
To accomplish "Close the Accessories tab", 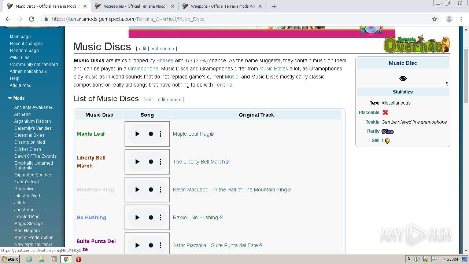I will point(173,6).
